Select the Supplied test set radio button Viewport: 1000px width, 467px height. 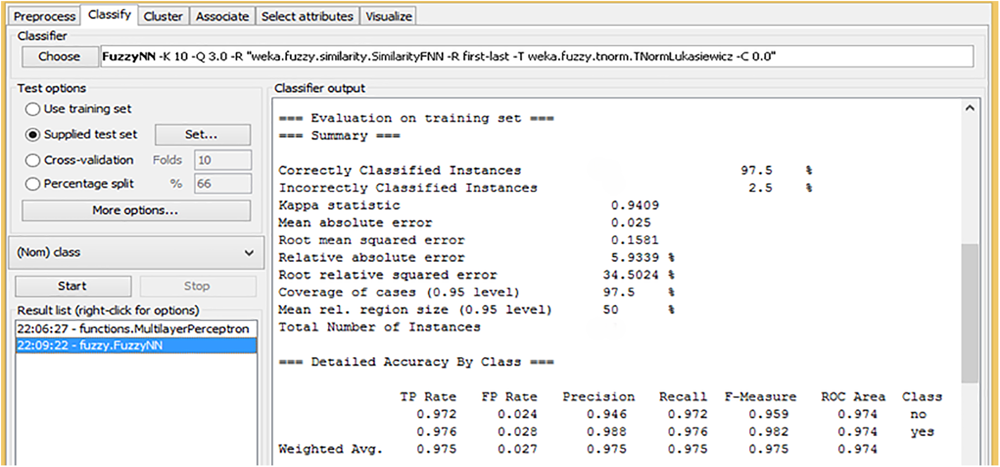click(x=33, y=135)
